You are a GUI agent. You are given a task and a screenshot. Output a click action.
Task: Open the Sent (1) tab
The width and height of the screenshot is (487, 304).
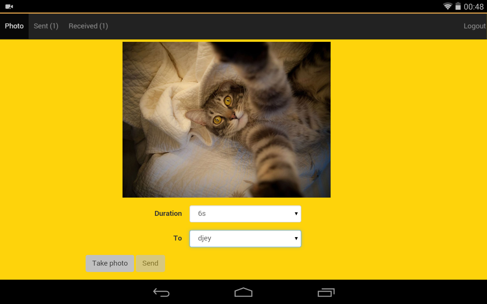tap(46, 26)
